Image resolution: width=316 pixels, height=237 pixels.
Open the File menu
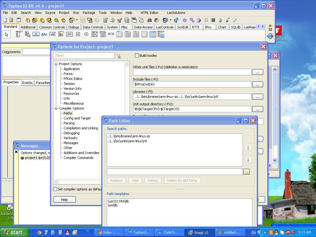tap(5, 12)
